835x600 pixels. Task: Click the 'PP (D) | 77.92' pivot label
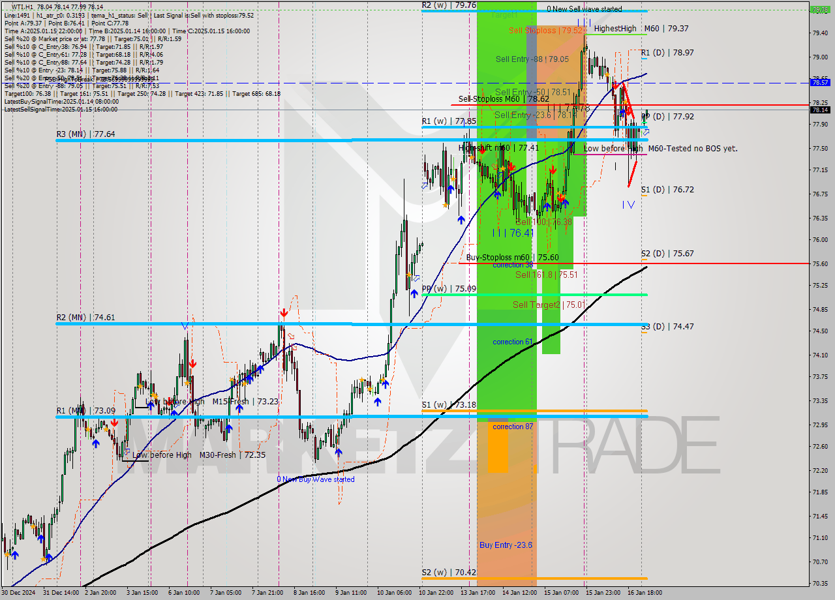[x=667, y=117]
